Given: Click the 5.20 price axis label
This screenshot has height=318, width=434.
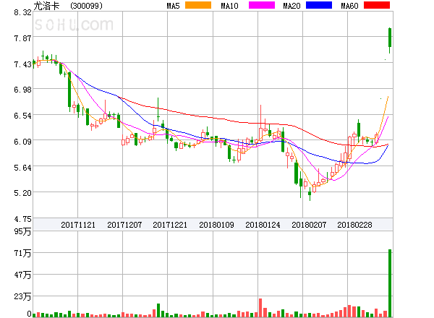Looking at the screenshot, I should point(22,193).
